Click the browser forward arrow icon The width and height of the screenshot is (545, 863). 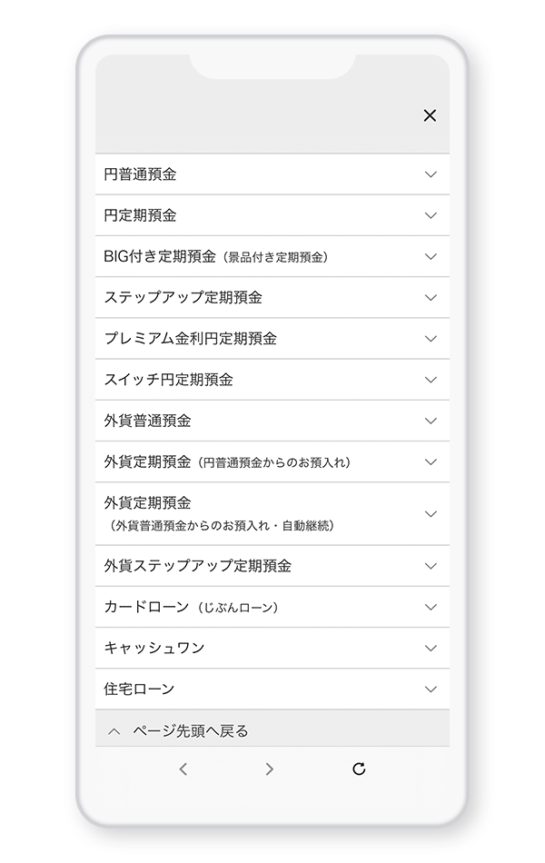click(269, 769)
